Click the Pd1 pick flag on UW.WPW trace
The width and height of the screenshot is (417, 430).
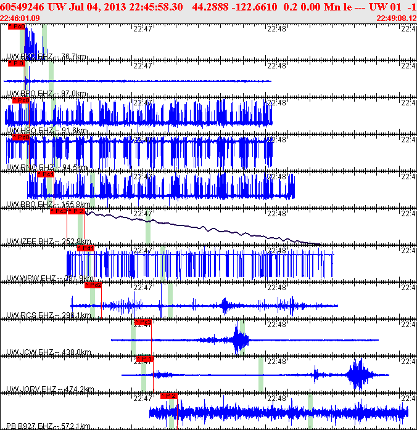pos(86,248)
